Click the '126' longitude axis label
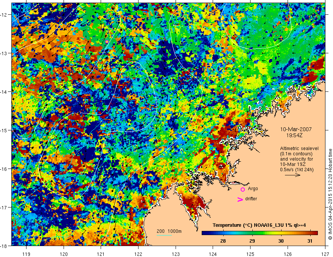 click(288, 254)
